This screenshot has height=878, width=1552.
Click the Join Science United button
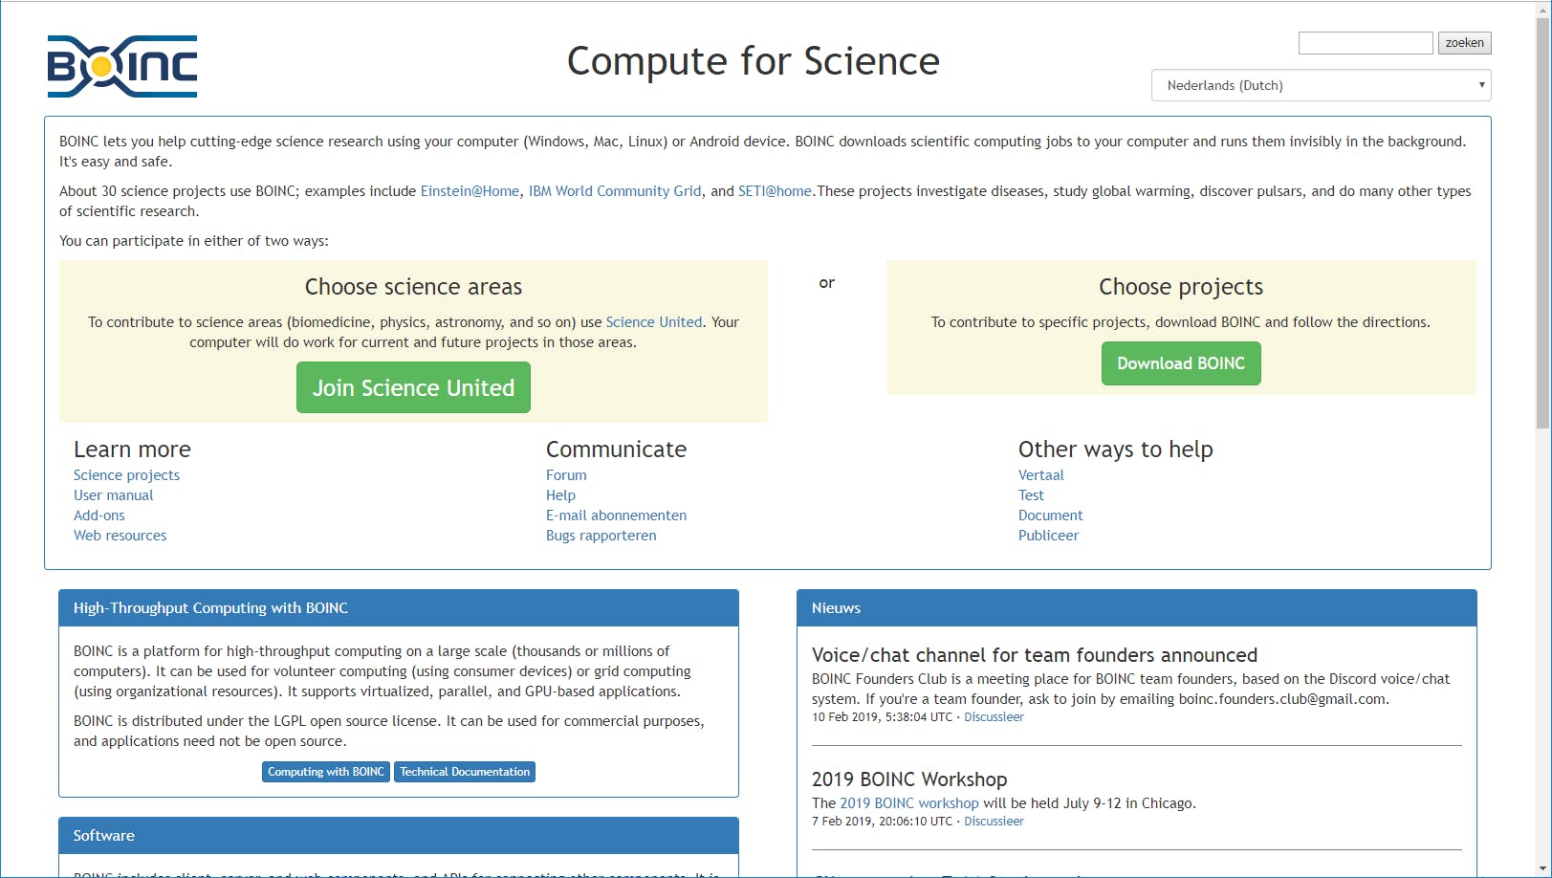pos(413,387)
